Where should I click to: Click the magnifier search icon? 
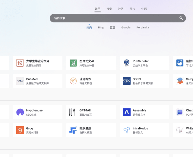(181, 18)
